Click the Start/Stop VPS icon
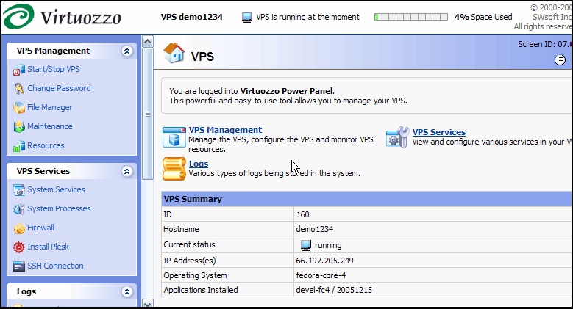This screenshot has height=309, width=573. (19, 70)
